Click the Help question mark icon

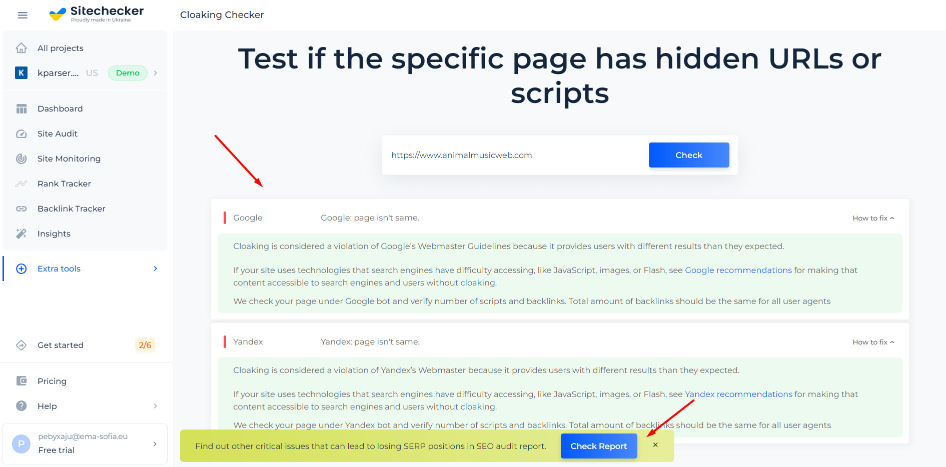(x=21, y=406)
